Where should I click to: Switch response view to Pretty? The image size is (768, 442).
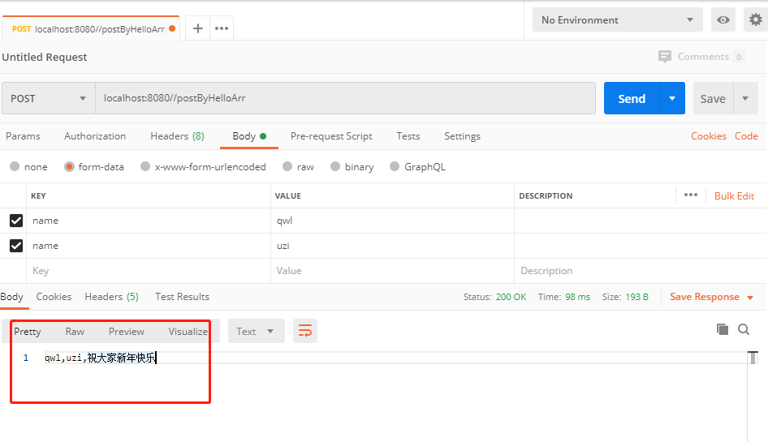coord(28,332)
